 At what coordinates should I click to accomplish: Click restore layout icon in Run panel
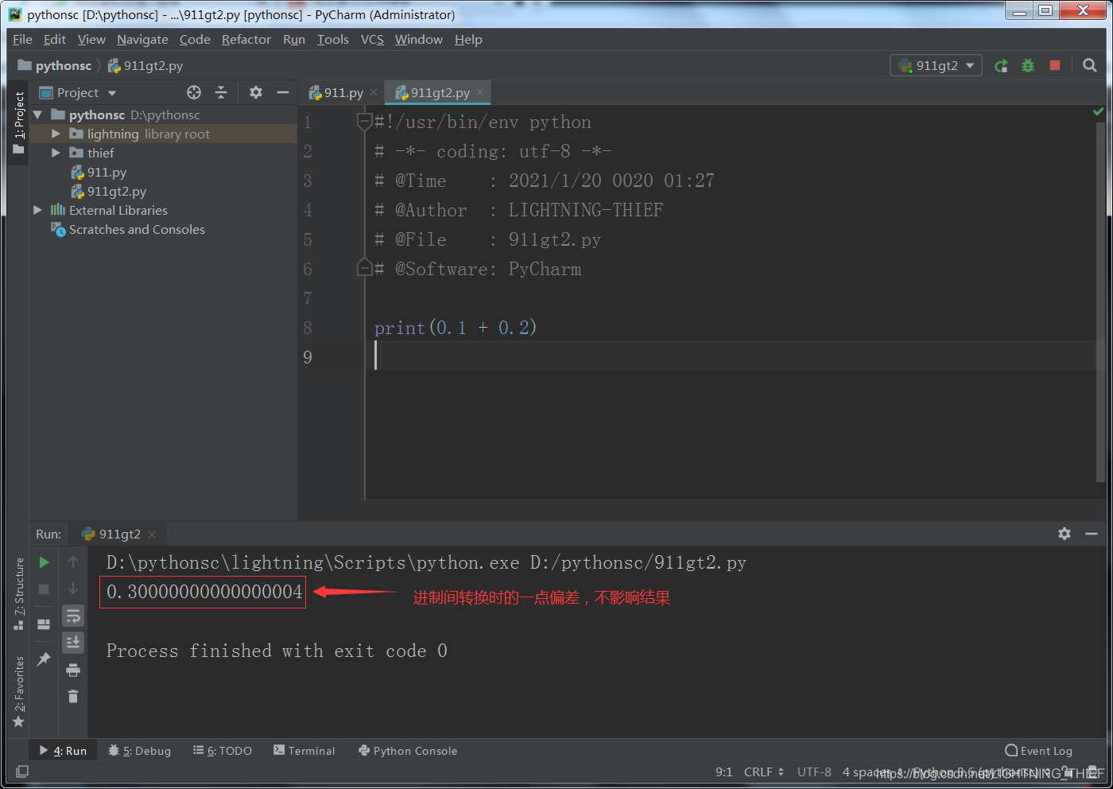[x=45, y=624]
